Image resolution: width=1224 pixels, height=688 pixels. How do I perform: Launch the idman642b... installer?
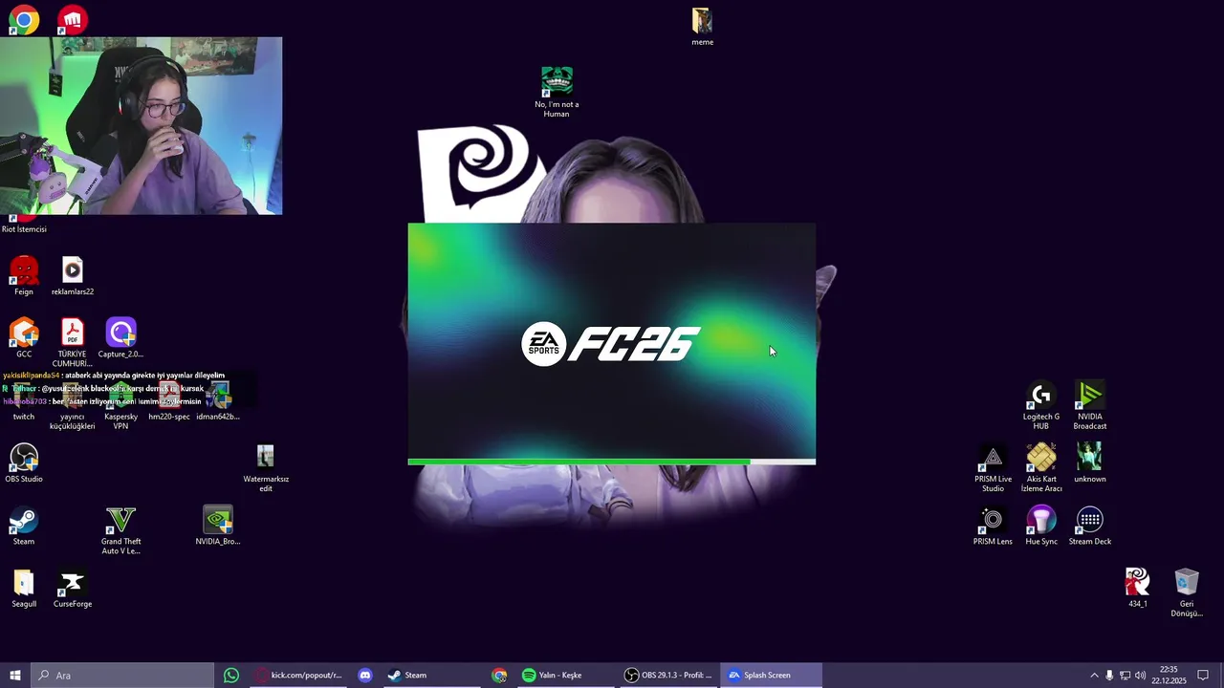click(218, 401)
